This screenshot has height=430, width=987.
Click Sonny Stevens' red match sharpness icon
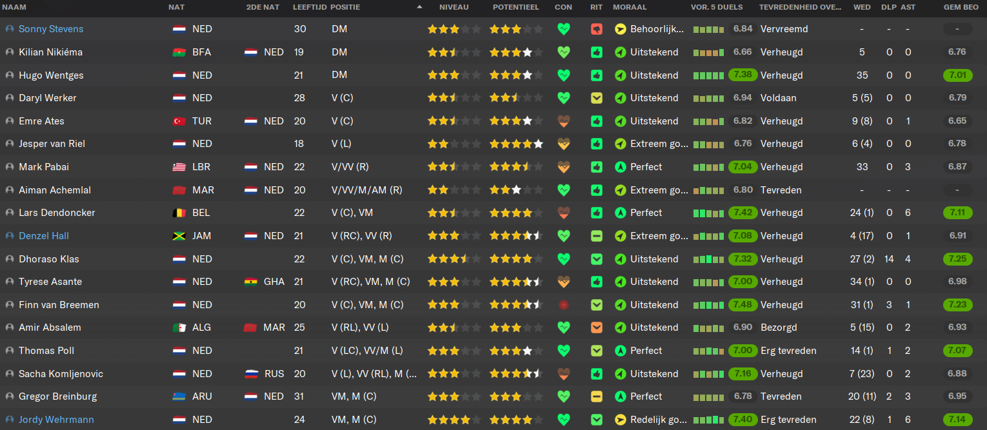[596, 29]
